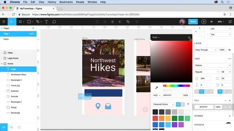Open the Chrome File menu
Screen dimensions: 234x131
tap(25, 2)
